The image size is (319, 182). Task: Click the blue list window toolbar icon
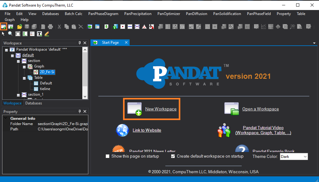pos(97,27)
